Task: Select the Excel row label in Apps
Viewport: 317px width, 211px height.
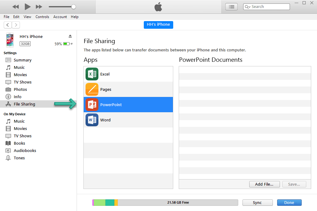Action: pyautogui.click(x=105, y=74)
